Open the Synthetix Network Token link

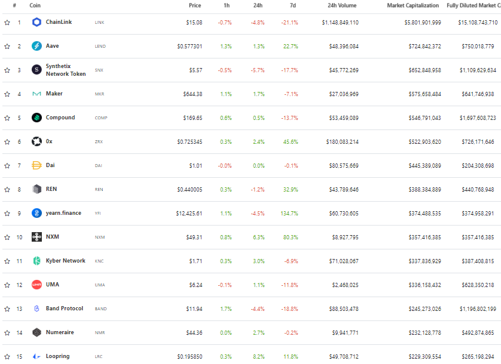[66, 70]
